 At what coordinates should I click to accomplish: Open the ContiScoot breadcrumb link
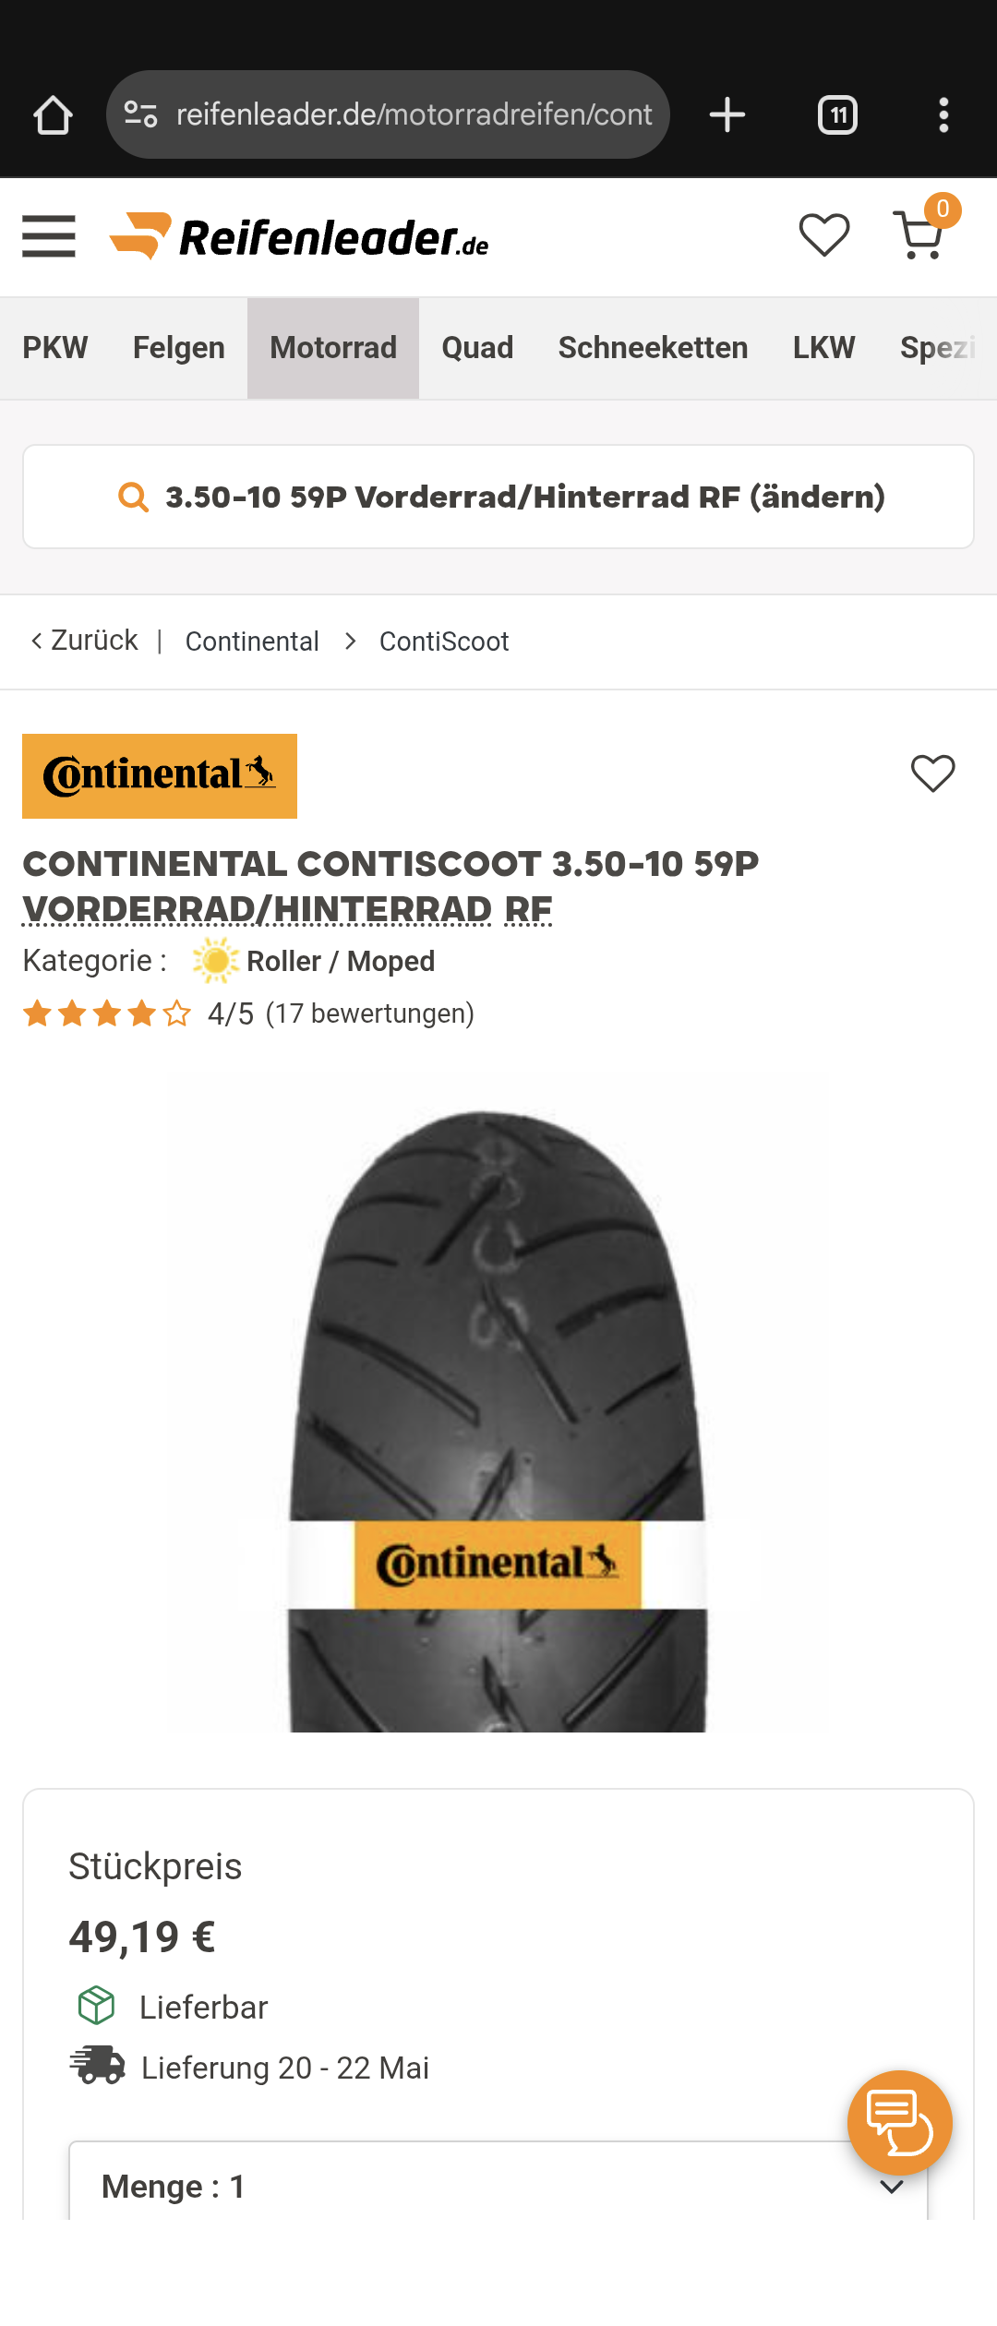[x=444, y=641]
